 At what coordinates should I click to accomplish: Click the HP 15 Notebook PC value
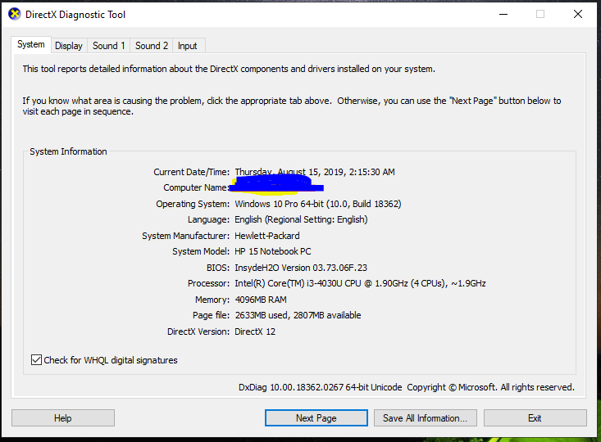(272, 251)
